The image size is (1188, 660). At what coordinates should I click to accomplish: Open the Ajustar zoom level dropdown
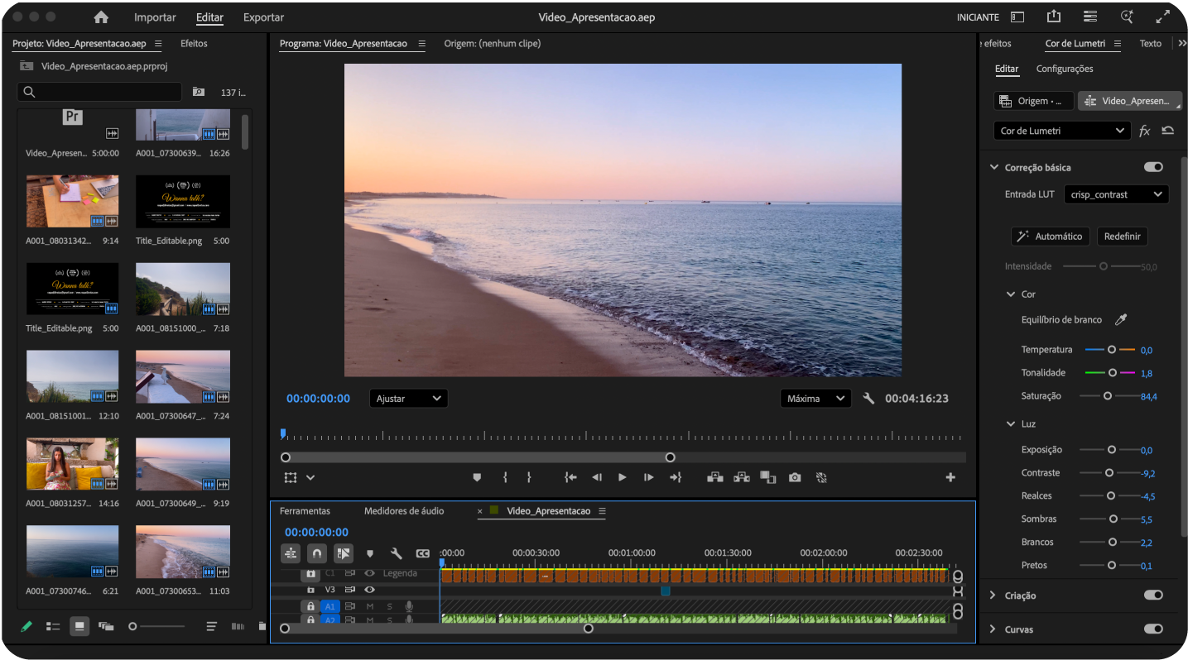408,399
